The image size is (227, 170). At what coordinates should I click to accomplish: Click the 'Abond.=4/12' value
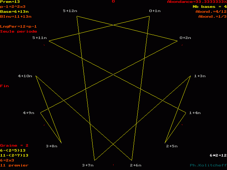(211, 12)
